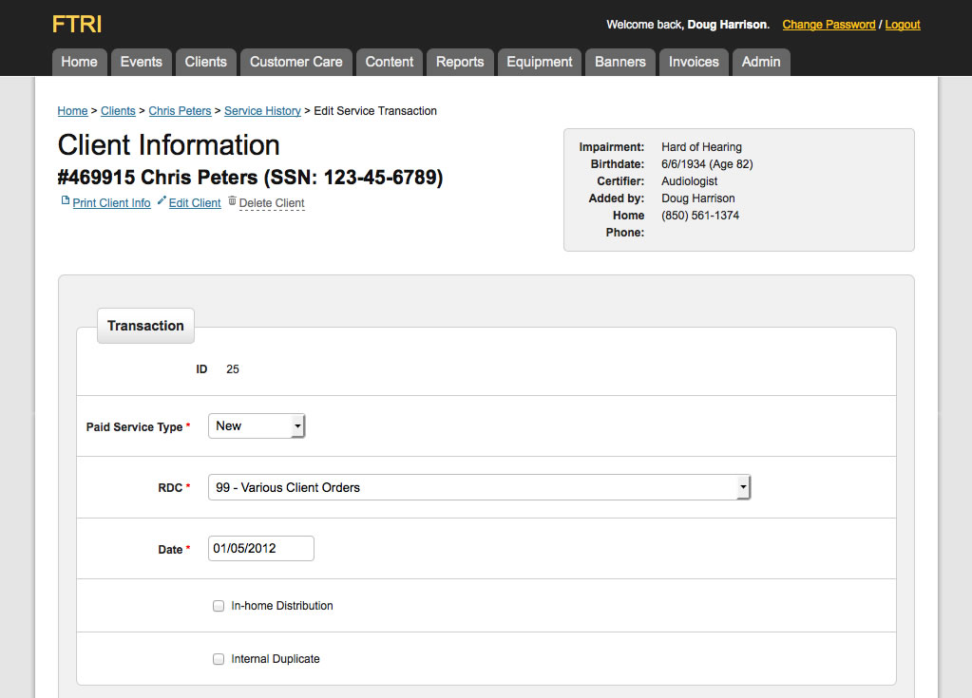Enable the In-home Distribution checkbox
Image resolution: width=972 pixels, height=698 pixels.
click(219, 606)
